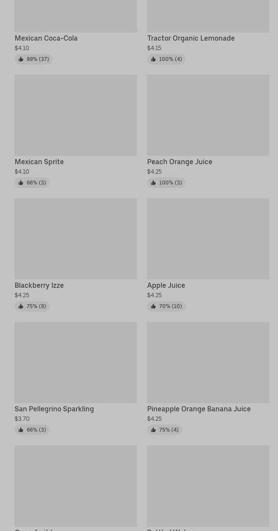Click thumbs-up icon under Apple Juice
The height and width of the screenshot is (531, 278).
(153, 306)
